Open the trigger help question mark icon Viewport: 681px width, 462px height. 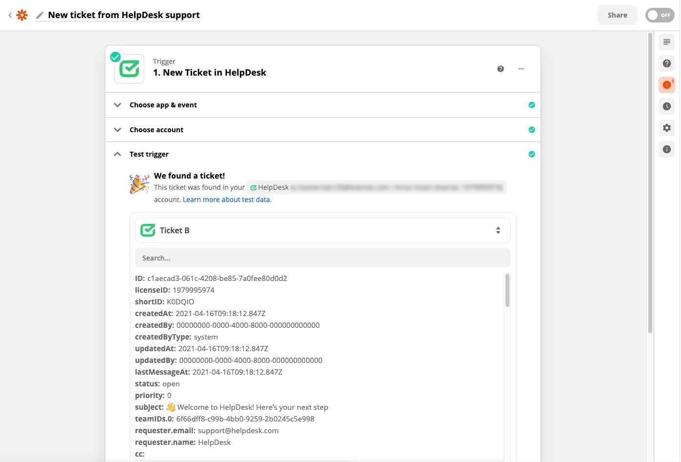500,69
